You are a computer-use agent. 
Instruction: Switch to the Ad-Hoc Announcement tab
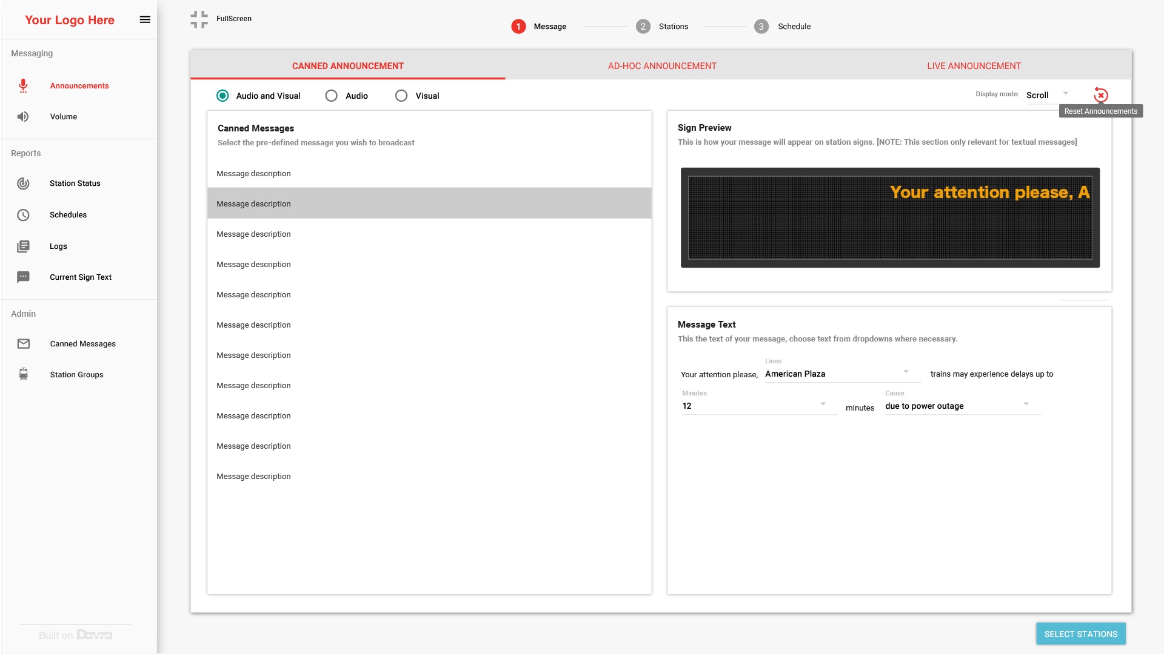point(662,66)
